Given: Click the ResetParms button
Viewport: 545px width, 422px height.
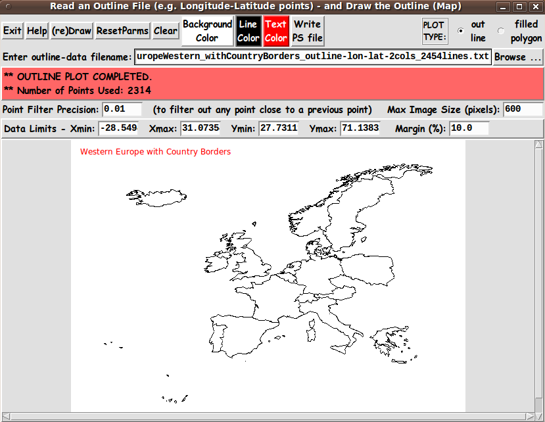Looking at the screenshot, I should [122, 31].
